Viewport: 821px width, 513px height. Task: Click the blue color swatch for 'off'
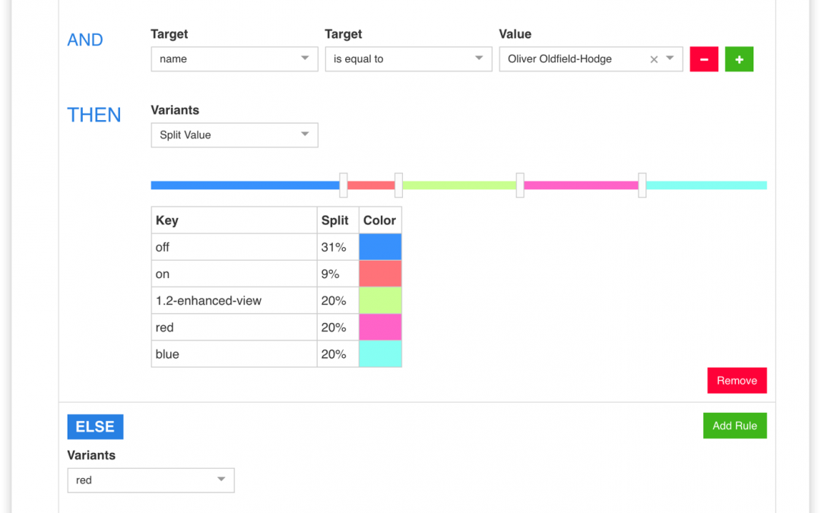(x=380, y=247)
